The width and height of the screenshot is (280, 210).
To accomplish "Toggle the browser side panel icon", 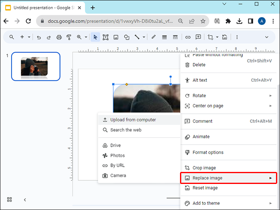I will (250, 21).
